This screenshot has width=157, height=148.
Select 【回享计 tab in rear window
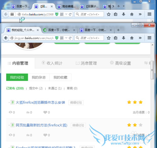[89, 7]
